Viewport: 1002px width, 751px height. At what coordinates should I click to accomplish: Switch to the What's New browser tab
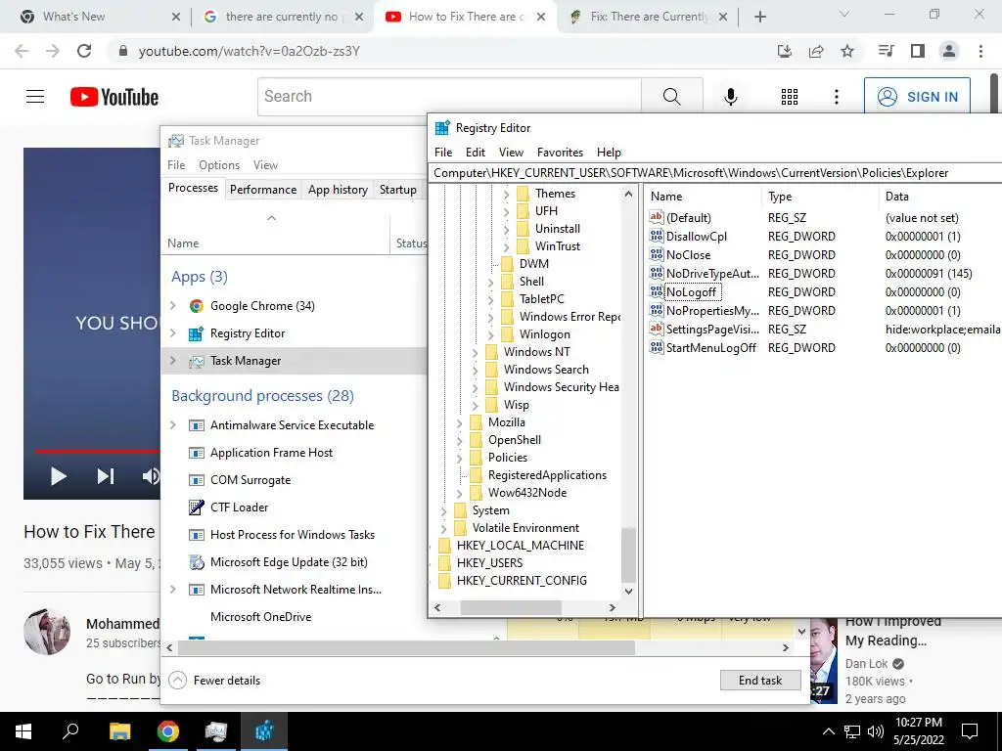[96, 17]
